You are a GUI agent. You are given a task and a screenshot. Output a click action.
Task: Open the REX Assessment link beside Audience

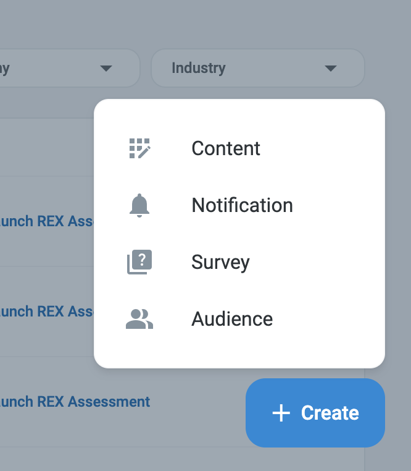[x=46, y=312]
